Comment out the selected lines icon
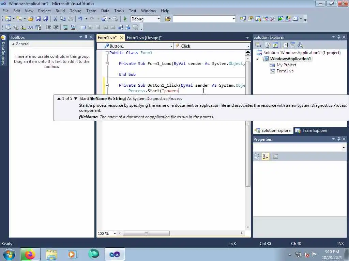Screen dimensions: 349x261 pyautogui.click(x=65, y=27)
